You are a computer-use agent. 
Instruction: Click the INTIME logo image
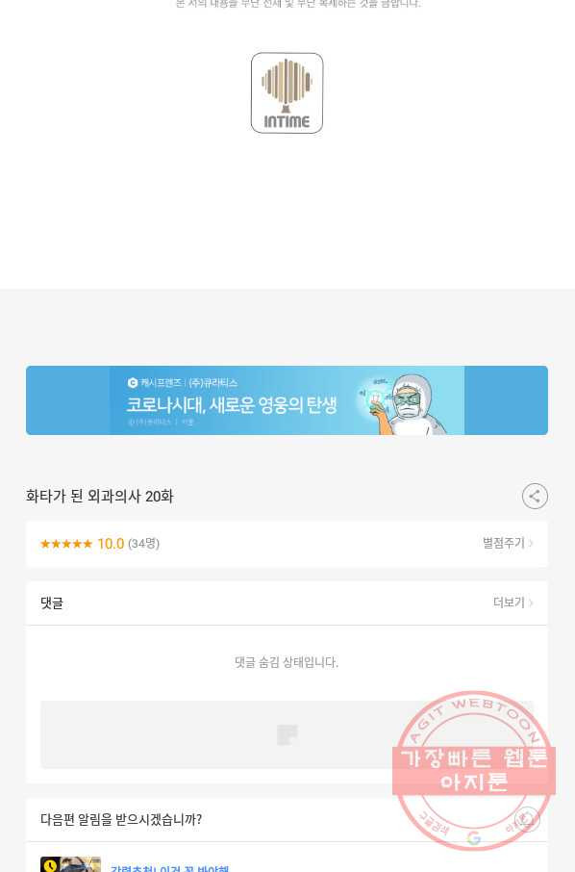287,92
